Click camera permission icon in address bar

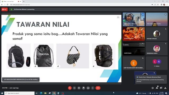(152, 5)
